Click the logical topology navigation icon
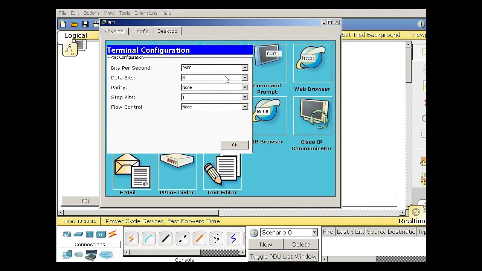The height and width of the screenshot is (271, 482). 70,49
